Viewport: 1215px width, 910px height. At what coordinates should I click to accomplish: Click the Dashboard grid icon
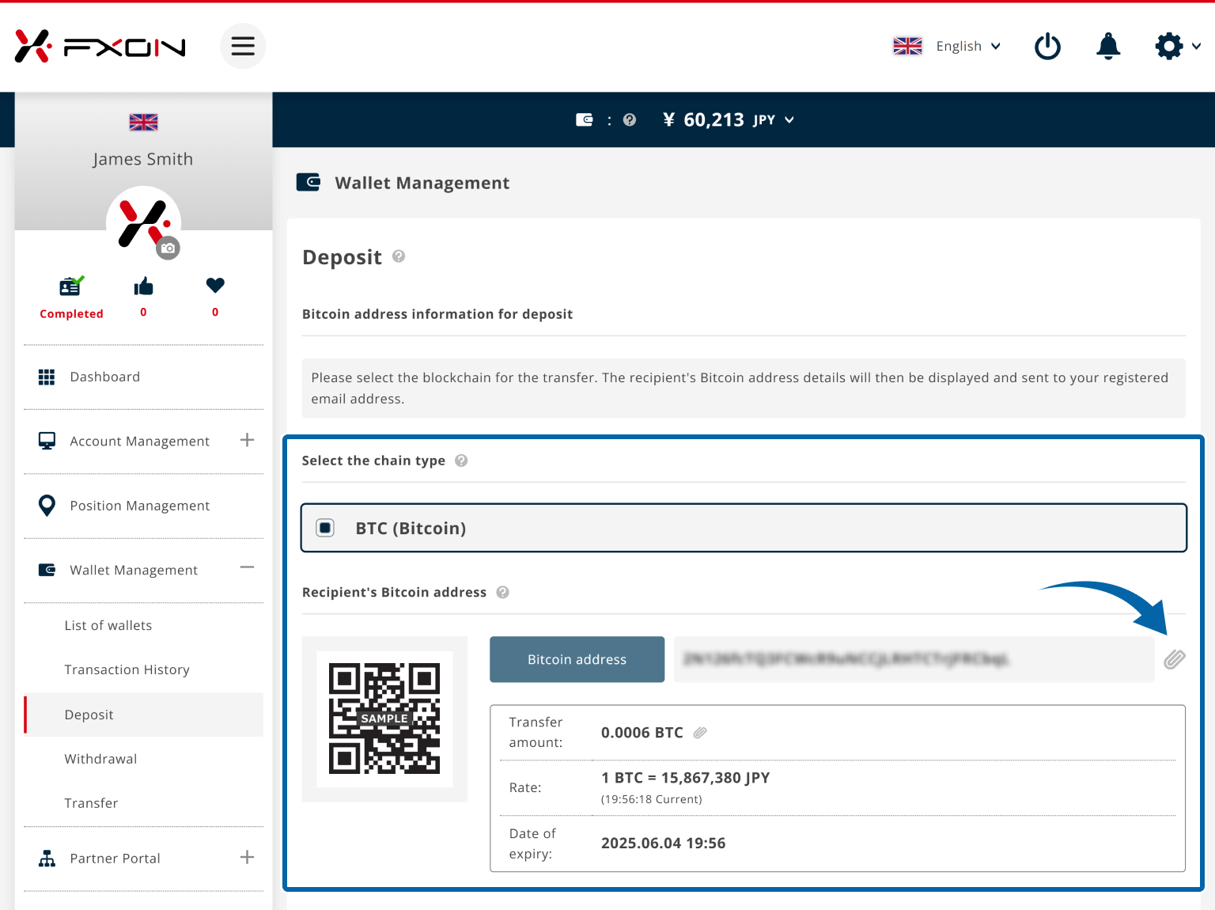47,377
